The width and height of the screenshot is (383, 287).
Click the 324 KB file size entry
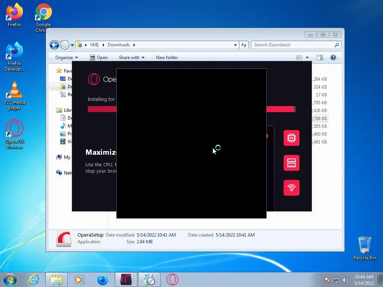pos(320,87)
